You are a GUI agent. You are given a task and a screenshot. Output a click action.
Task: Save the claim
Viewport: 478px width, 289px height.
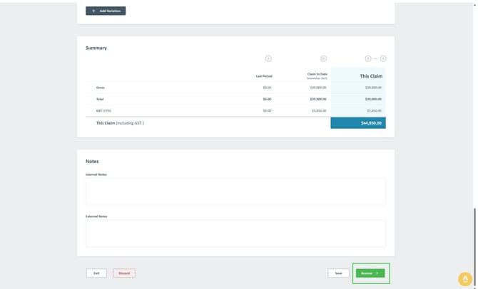point(338,273)
